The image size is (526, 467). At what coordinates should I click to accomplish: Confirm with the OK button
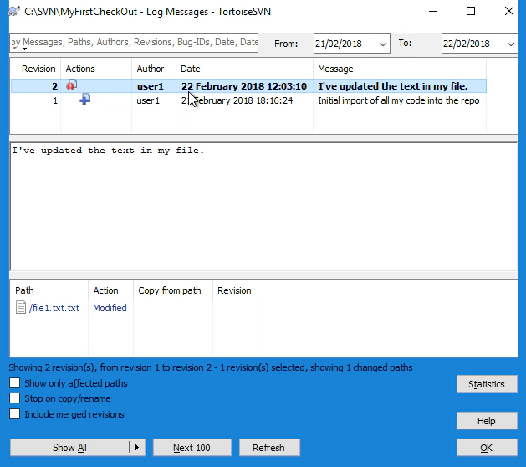[x=487, y=448]
